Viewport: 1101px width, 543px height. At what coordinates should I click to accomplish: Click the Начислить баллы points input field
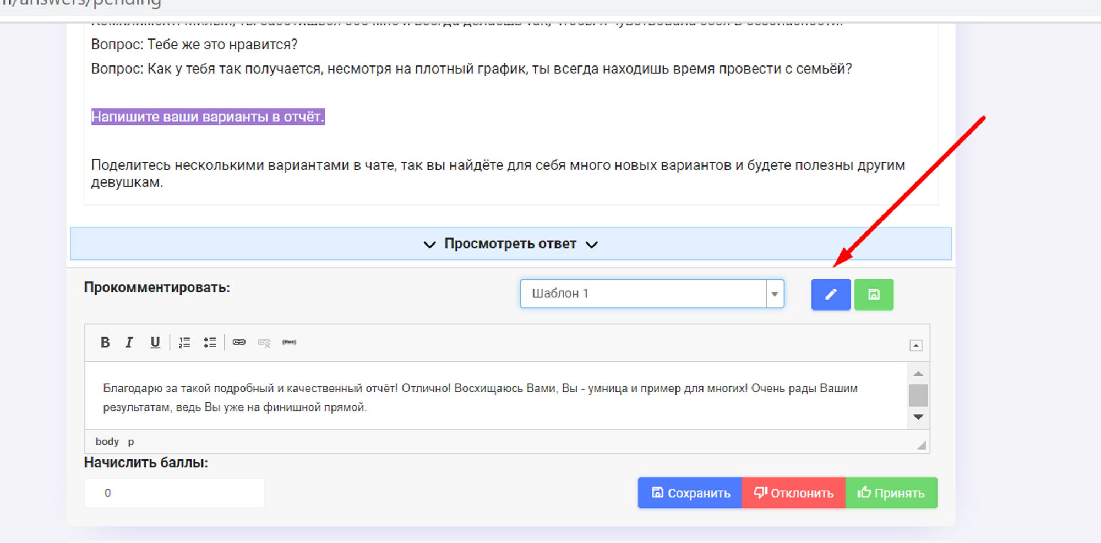pyautogui.click(x=175, y=493)
